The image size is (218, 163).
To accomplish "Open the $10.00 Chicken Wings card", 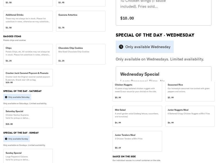I will 163,12.
